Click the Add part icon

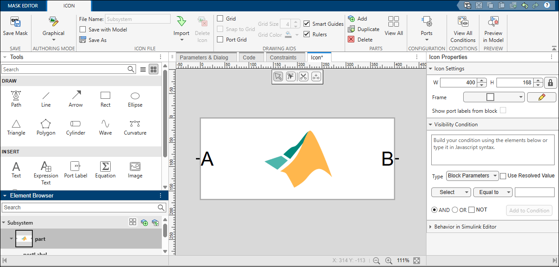pos(351,19)
